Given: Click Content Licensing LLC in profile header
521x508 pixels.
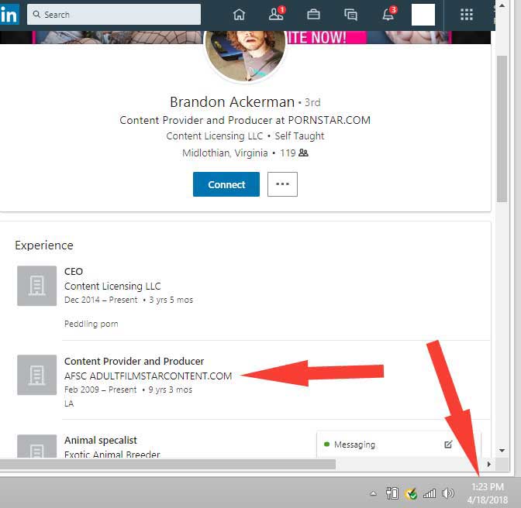Looking at the screenshot, I should point(214,136).
